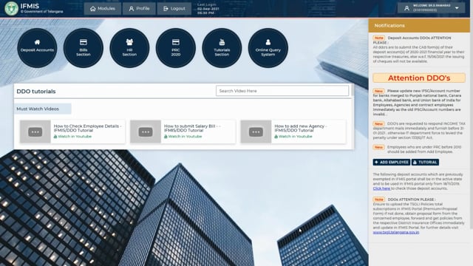Screen dimensions: 473x266
Task: Click the IFMIS Telangana logo emblem
Action: [12, 8]
